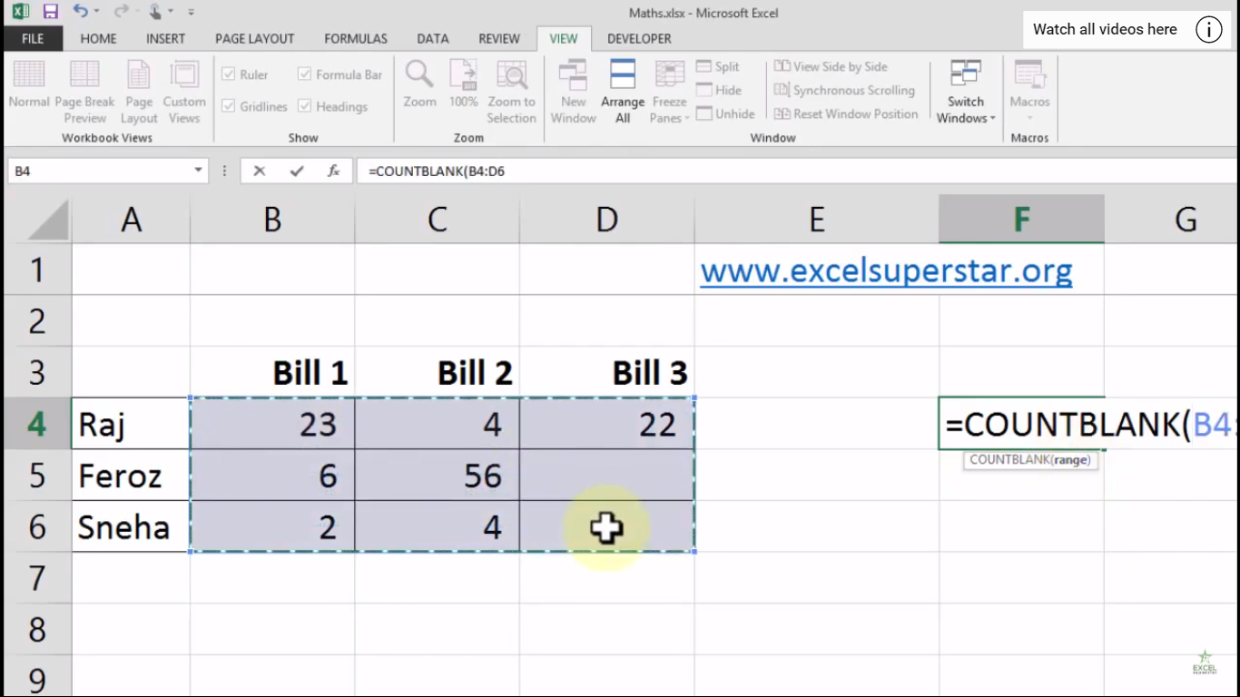Open the FILE tab

pos(33,39)
